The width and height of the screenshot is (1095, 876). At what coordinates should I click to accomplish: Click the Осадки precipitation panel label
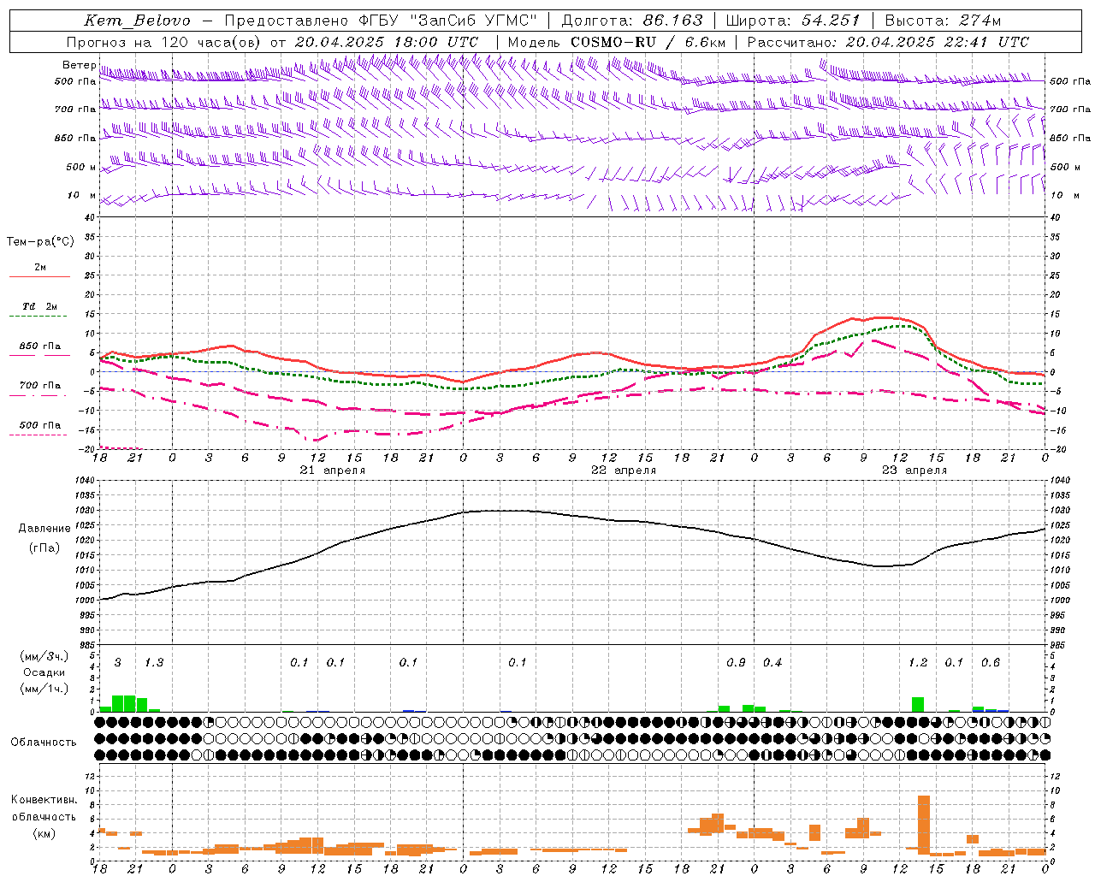click(44, 672)
